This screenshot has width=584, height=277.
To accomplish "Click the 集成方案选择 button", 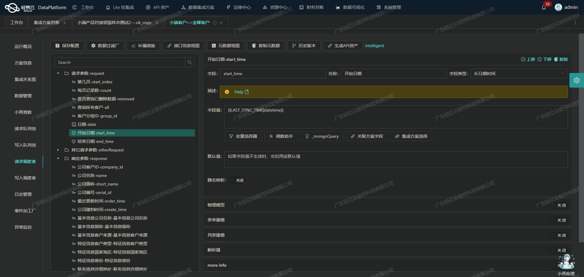I will pyautogui.click(x=411, y=136).
